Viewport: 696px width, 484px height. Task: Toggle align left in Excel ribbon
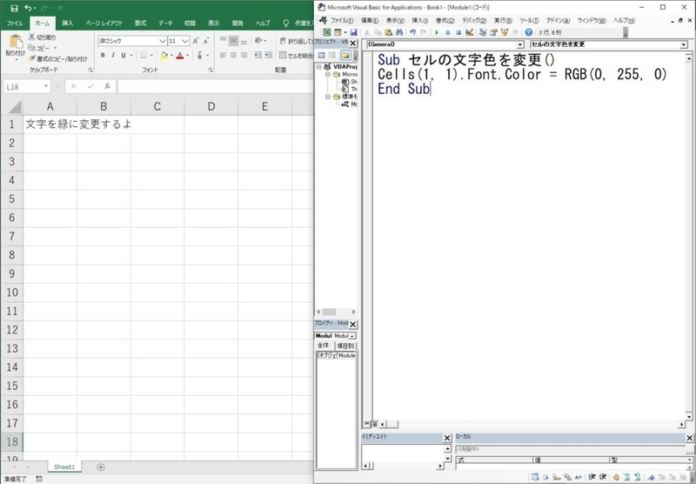224,55
